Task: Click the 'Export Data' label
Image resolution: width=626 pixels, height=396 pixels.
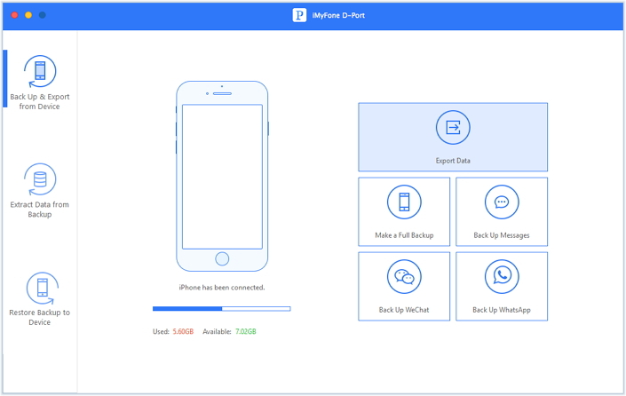Action: [453, 161]
